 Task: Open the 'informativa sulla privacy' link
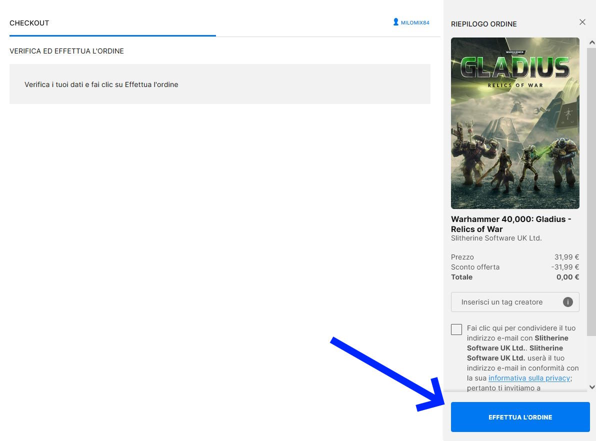pos(529,378)
